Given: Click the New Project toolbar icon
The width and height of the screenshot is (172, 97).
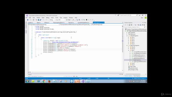Looking at the screenshot, I should (34, 20).
